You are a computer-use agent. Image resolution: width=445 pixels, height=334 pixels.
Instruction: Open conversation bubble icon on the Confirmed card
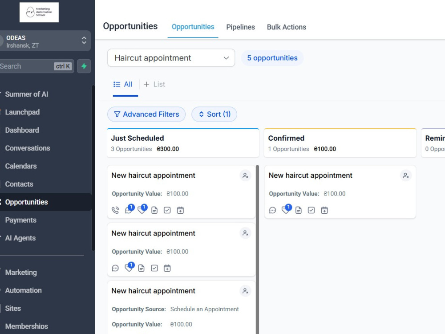pyautogui.click(x=272, y=210)
